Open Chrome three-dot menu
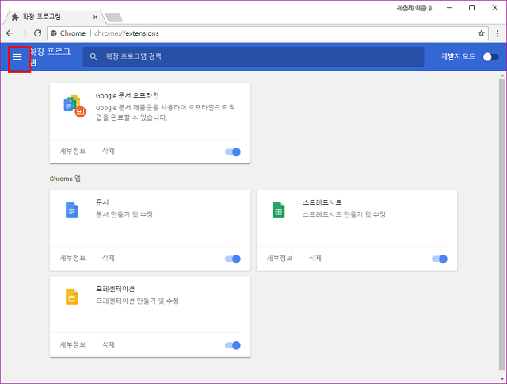Viewport: 507px width, 384px height. [497, 33]
